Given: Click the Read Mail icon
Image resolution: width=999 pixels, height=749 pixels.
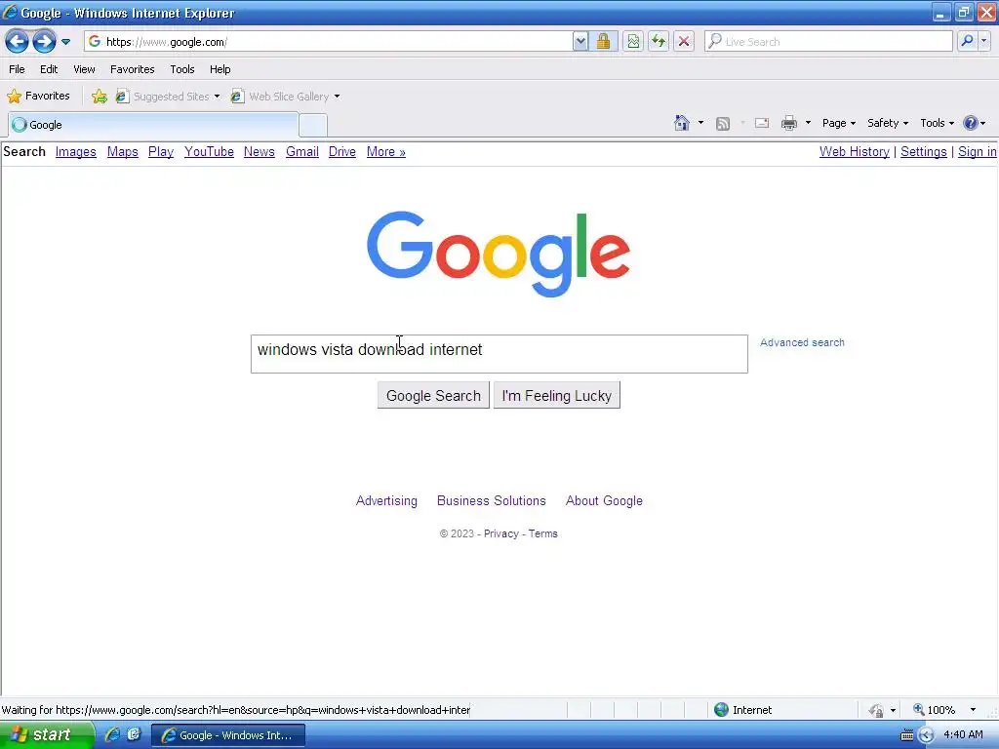Looking at the screenshot, I should [762, 123].
